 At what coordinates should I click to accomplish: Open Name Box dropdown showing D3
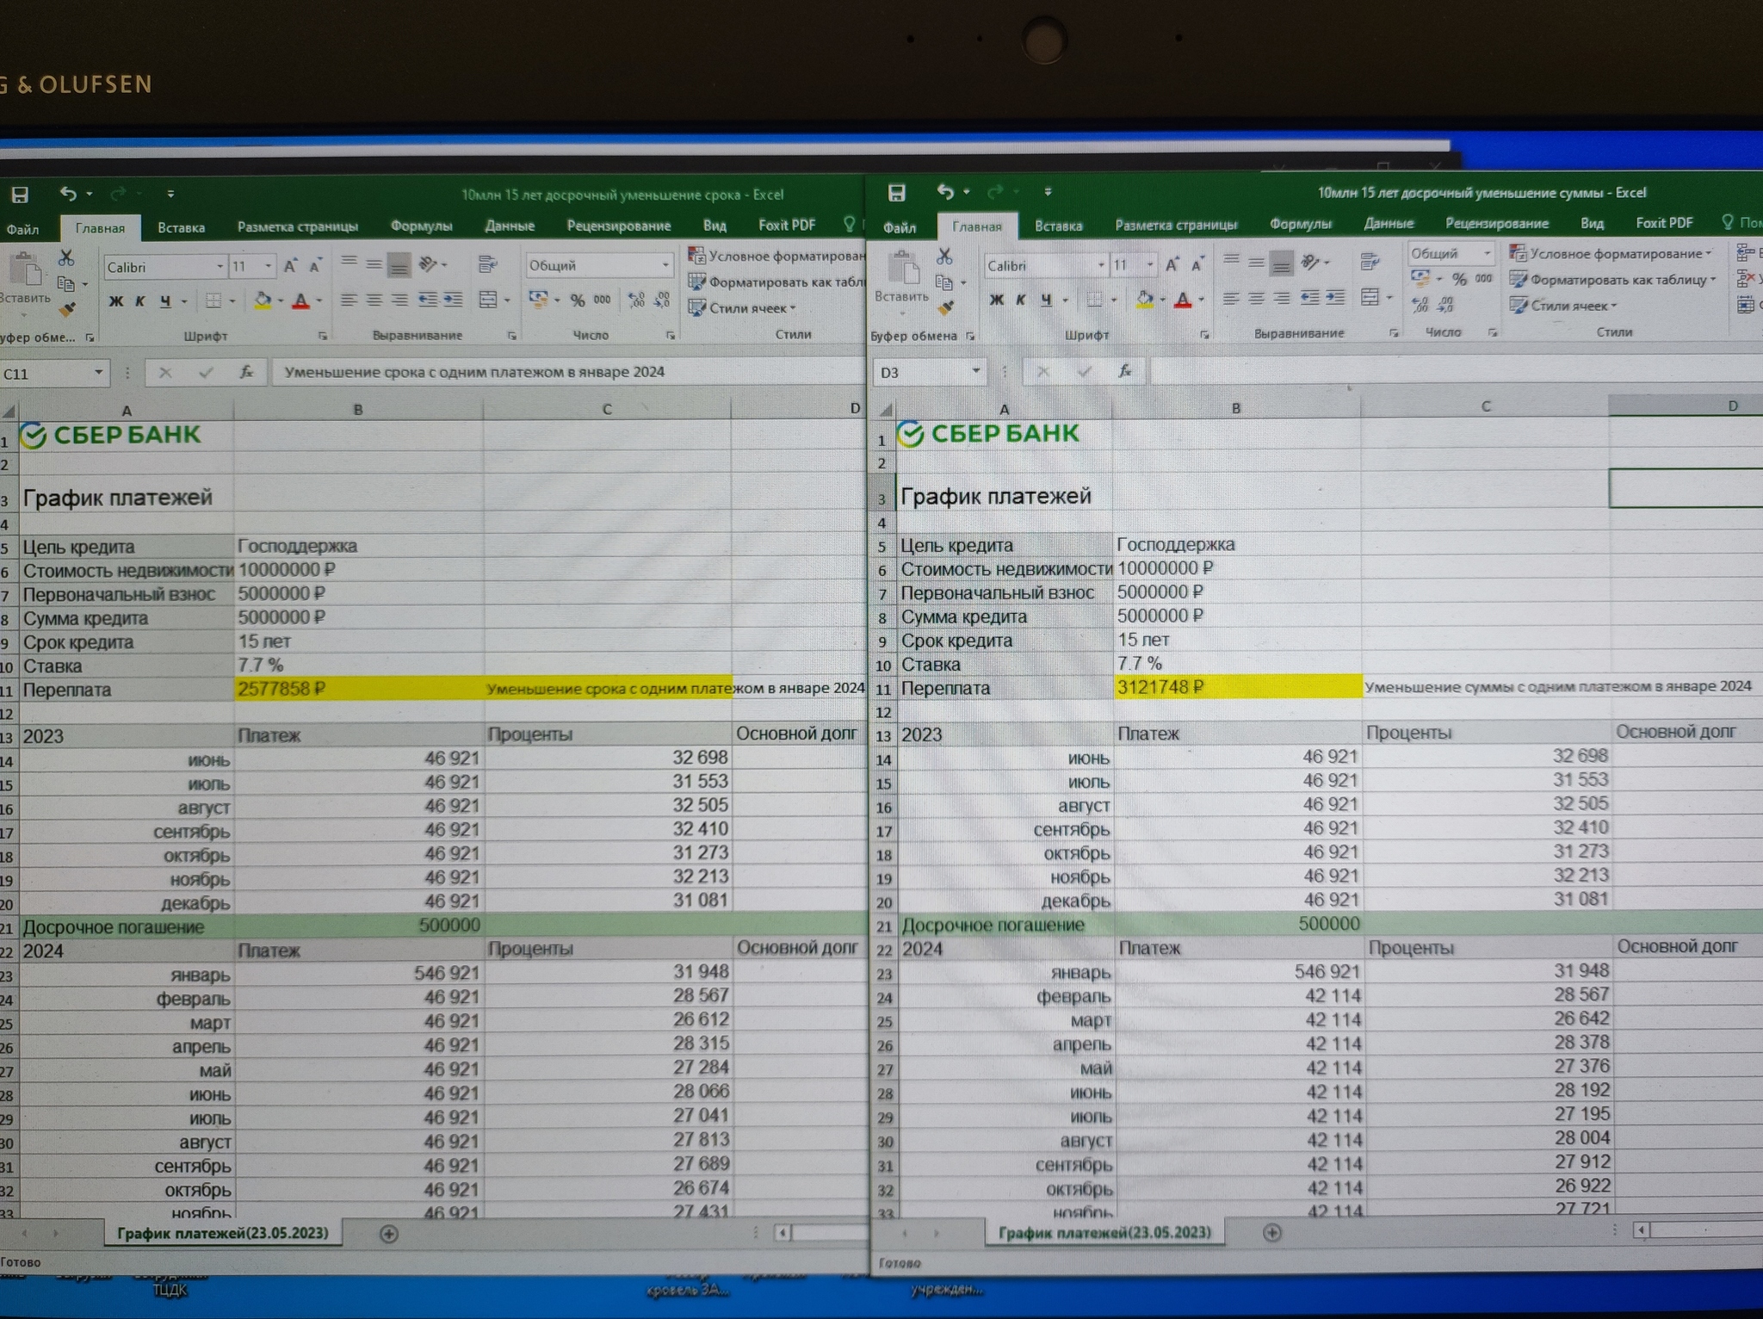point(975,371)
